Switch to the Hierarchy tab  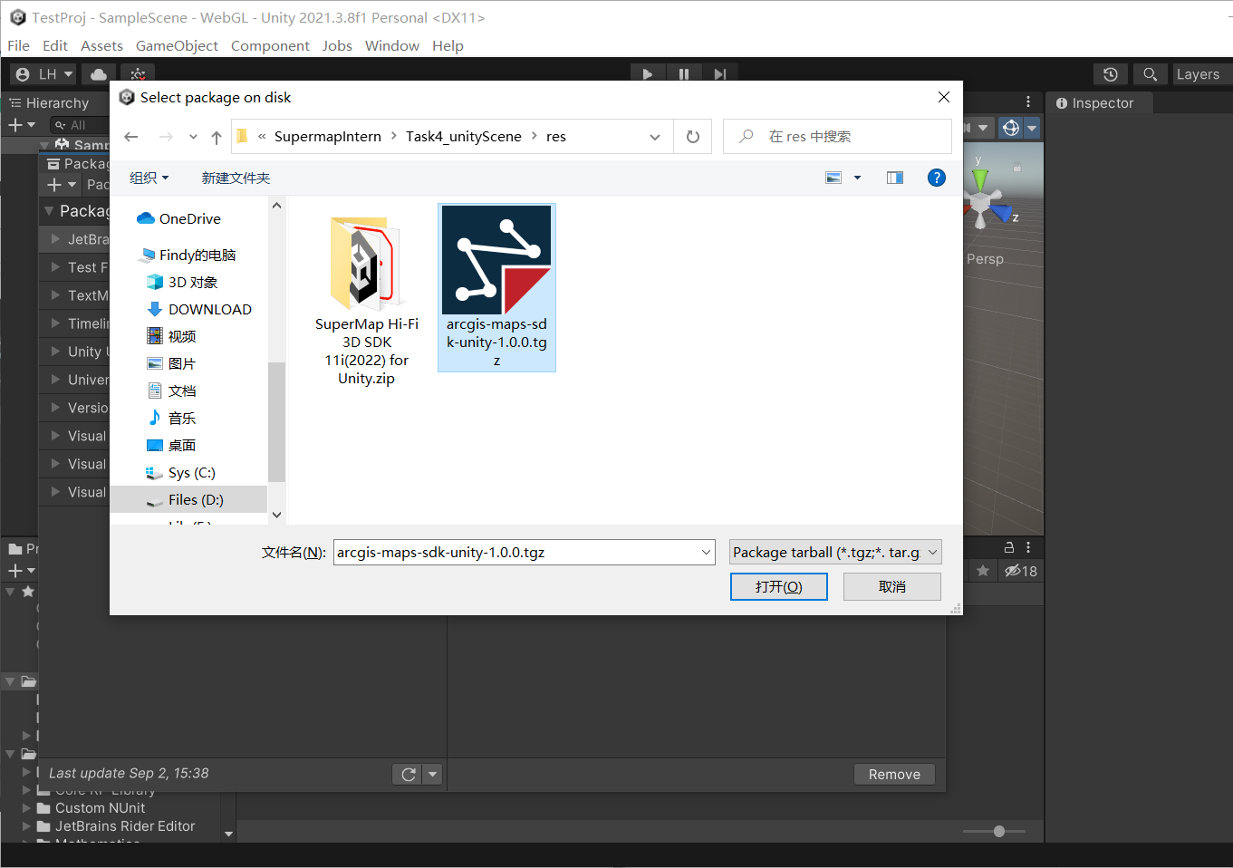[x=50, y=103]
